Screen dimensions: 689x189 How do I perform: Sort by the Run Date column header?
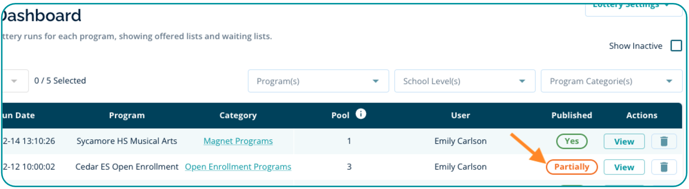(19, 116)
